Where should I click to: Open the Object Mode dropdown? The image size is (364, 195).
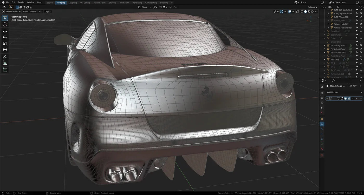click(x=11, y=12)
